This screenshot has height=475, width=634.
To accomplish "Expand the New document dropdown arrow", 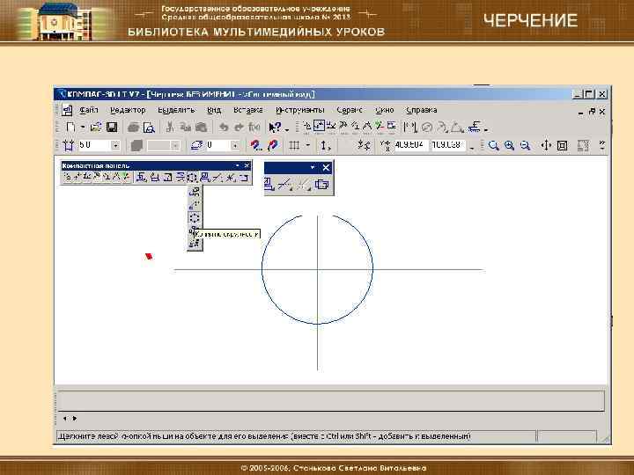I will 83,128.
